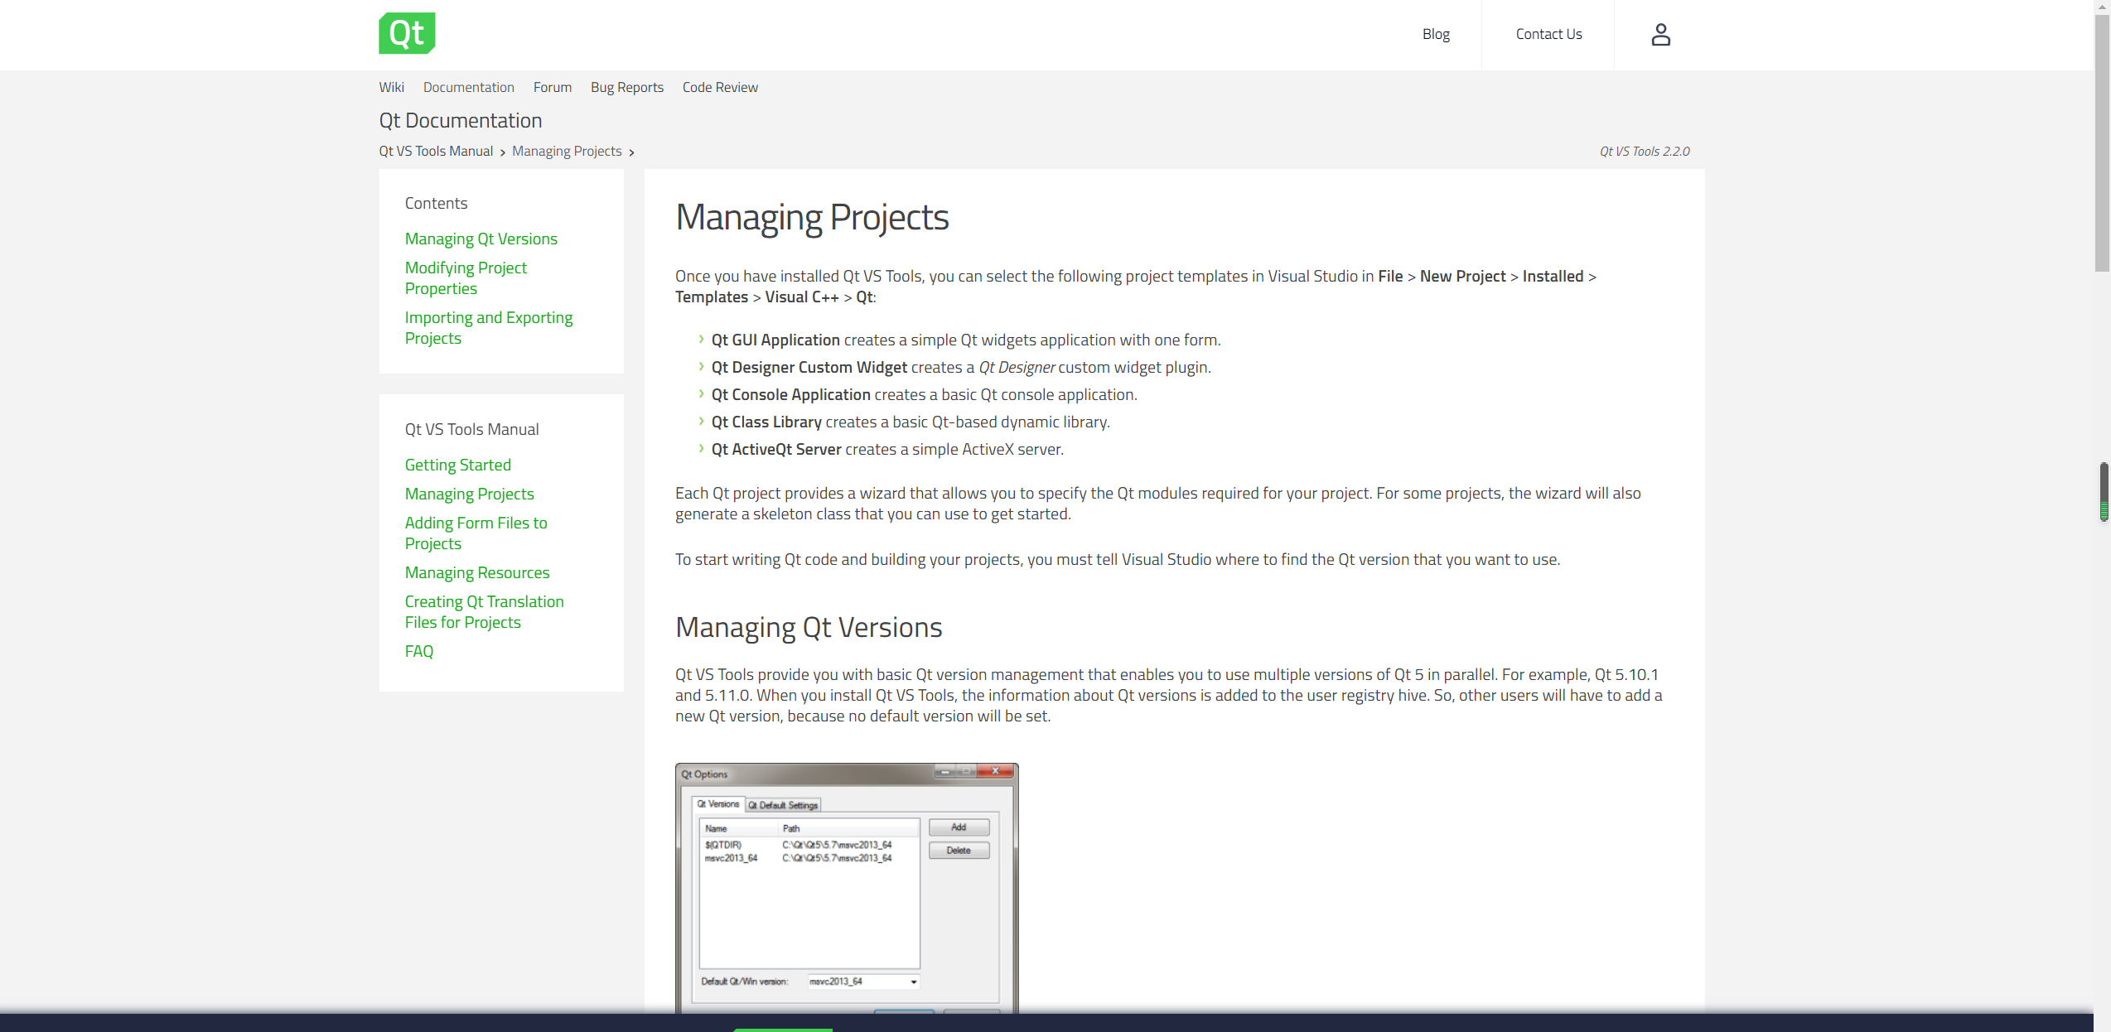This screenshot has height=1032, width=2111.
Task: Click the FAQ manual link
Action: coord(420,651)
